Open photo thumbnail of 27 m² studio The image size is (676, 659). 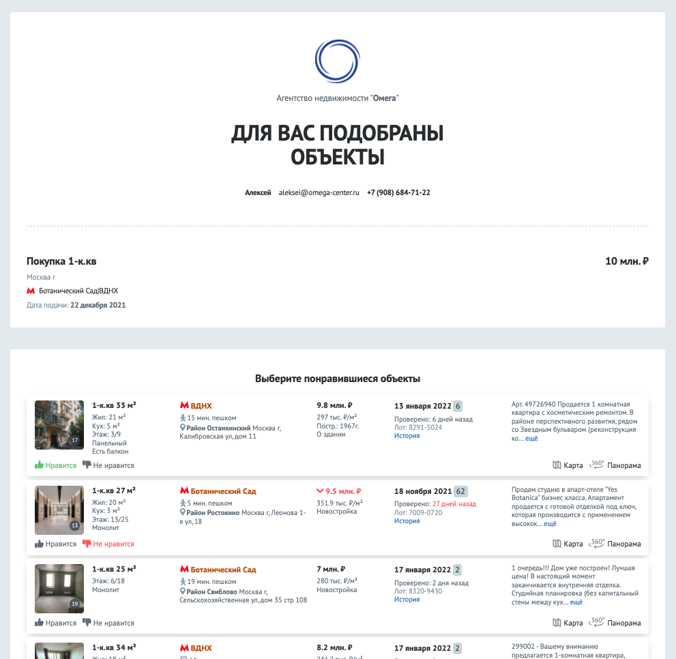click(x=59, y=510)
